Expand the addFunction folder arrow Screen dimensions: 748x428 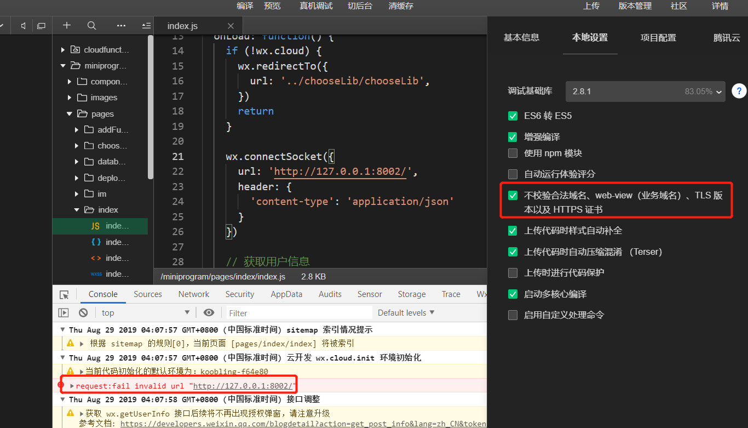coord(77,130)
